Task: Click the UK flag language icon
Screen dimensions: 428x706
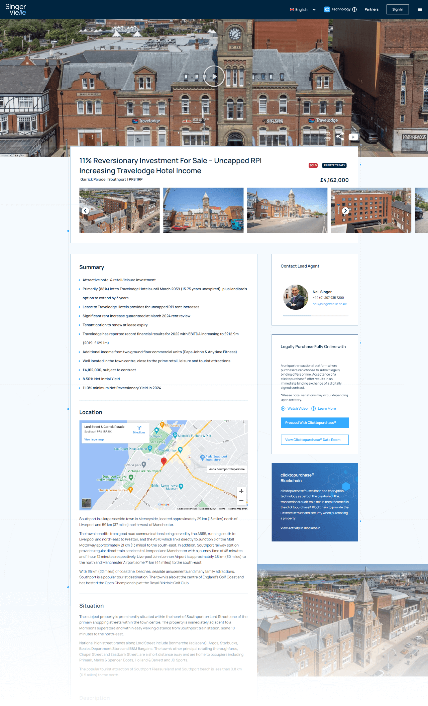Action: point(292,9)
